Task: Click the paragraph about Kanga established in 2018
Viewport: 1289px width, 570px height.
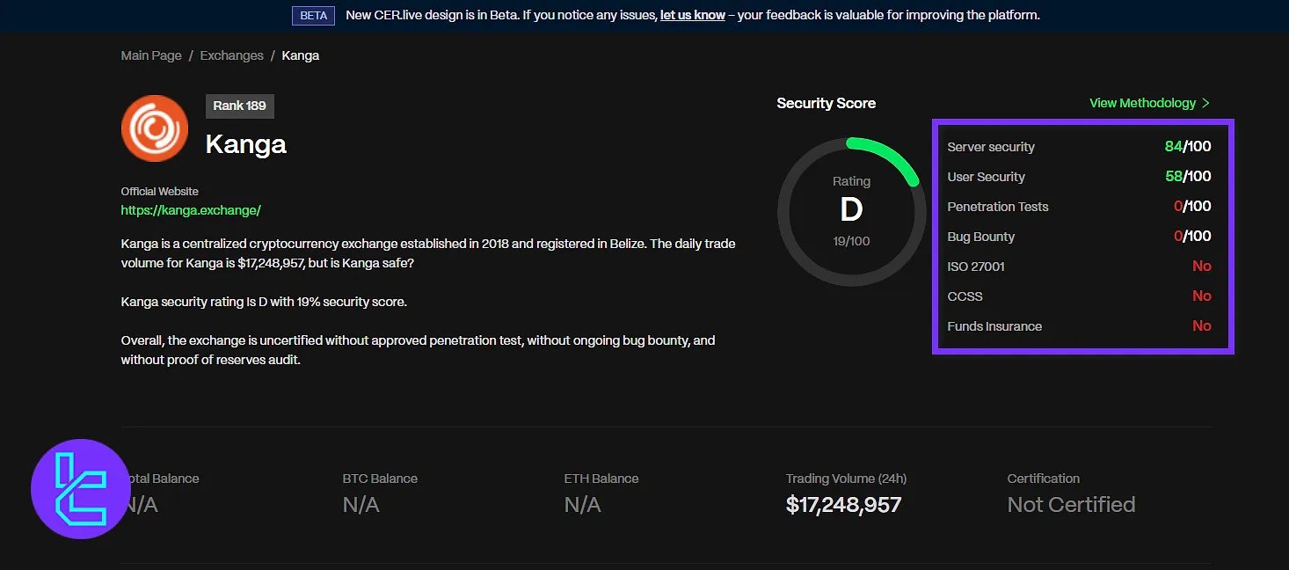Action: coord(428,252)
